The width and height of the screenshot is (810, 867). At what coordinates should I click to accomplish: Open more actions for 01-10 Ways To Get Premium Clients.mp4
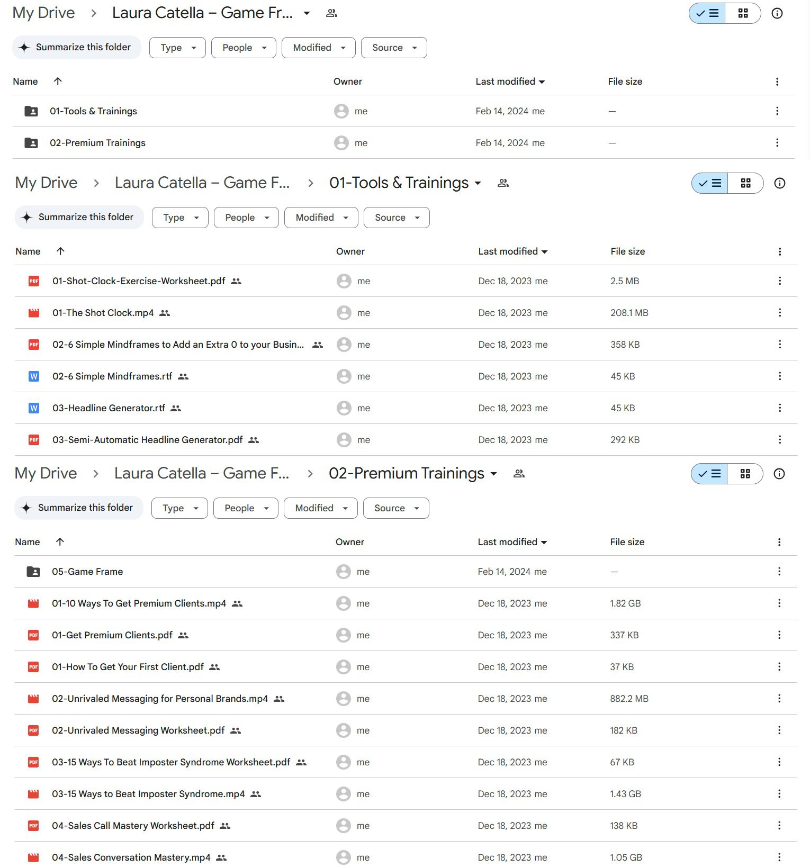click(x=779, y=603)
